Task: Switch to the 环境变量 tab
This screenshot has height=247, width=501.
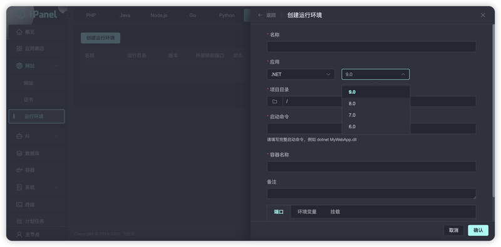Action: (x=307, y=212)
